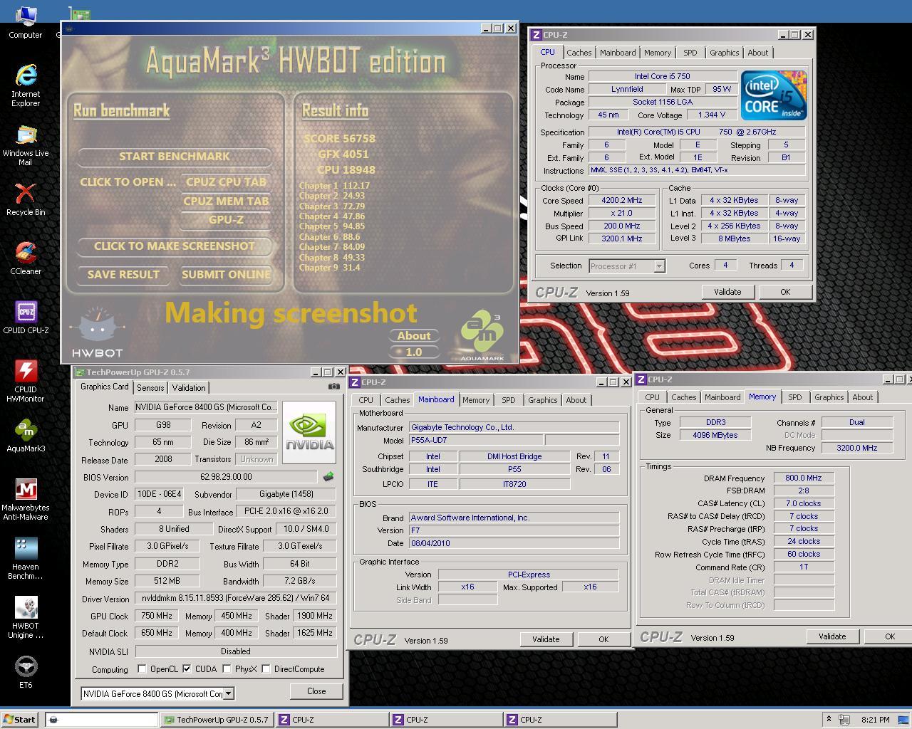Click the NVIDIA logo in GPU-Z

click(x=309, y=432)
